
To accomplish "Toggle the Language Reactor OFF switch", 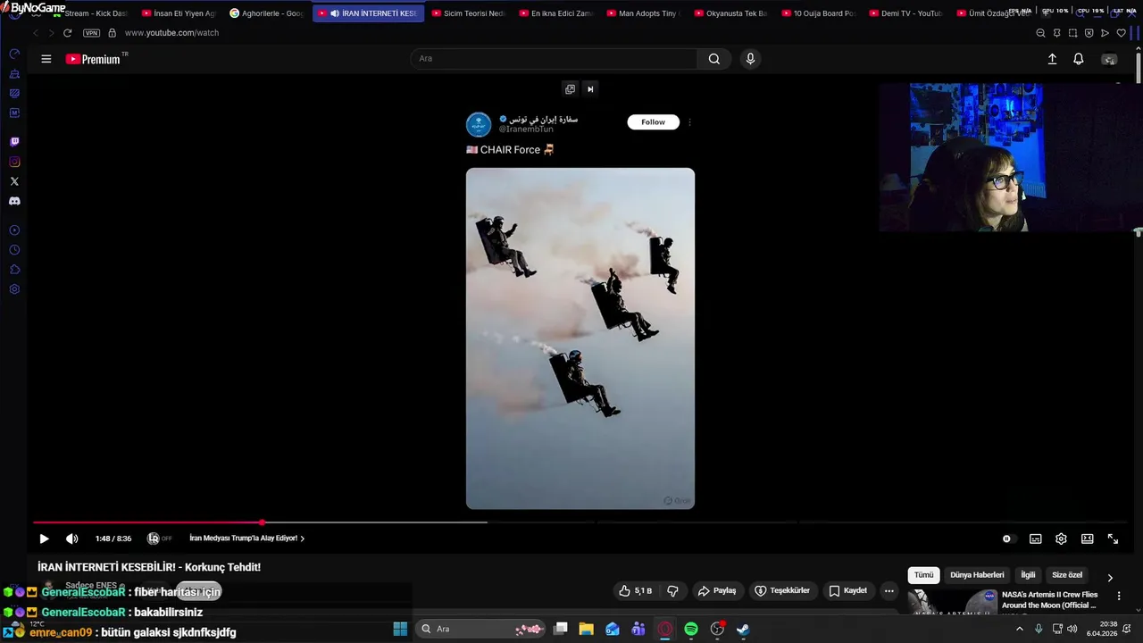I will click(160, 539).
